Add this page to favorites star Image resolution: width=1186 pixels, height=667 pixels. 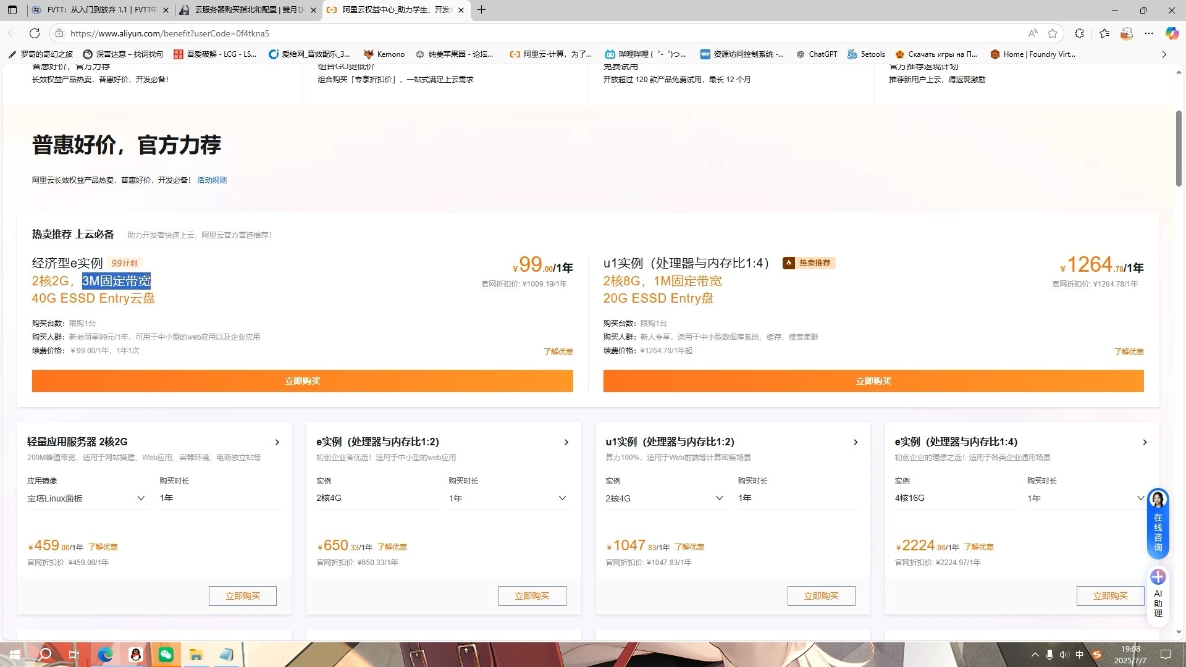point(1053,33)
